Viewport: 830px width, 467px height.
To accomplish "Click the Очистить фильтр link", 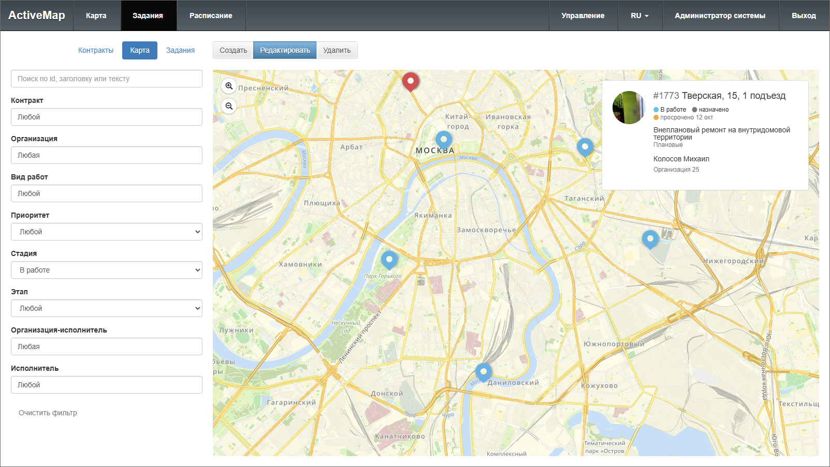I will pos(48,413).
